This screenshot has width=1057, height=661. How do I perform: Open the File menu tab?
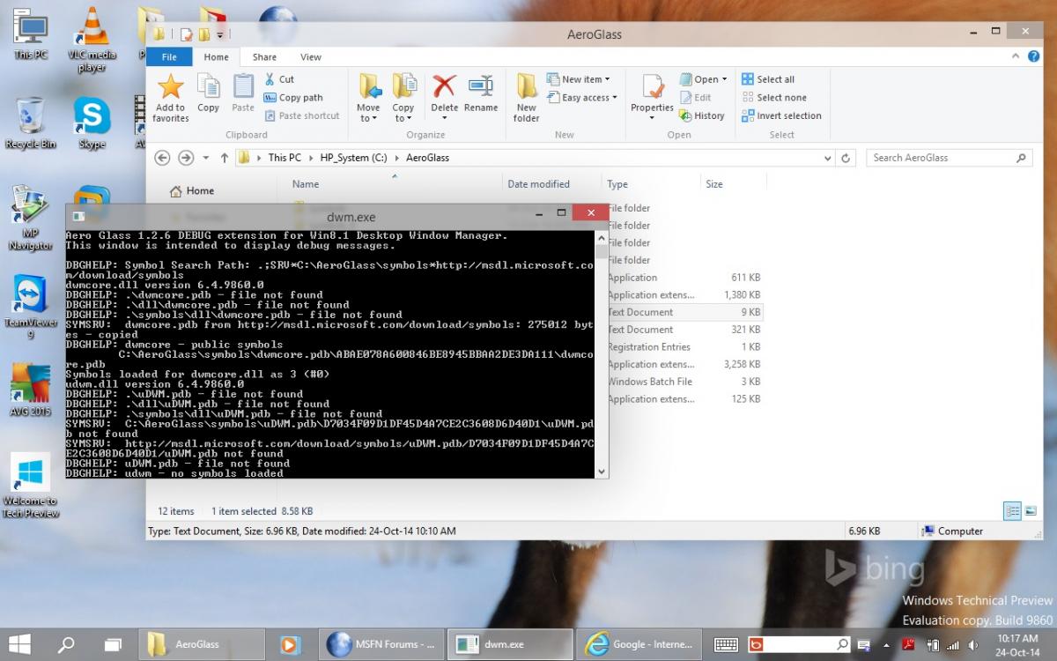point(169,56)
